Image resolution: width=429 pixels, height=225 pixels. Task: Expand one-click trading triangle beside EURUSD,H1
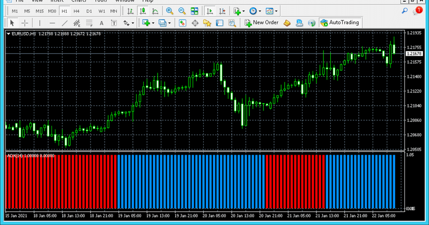tap(9, 34)
